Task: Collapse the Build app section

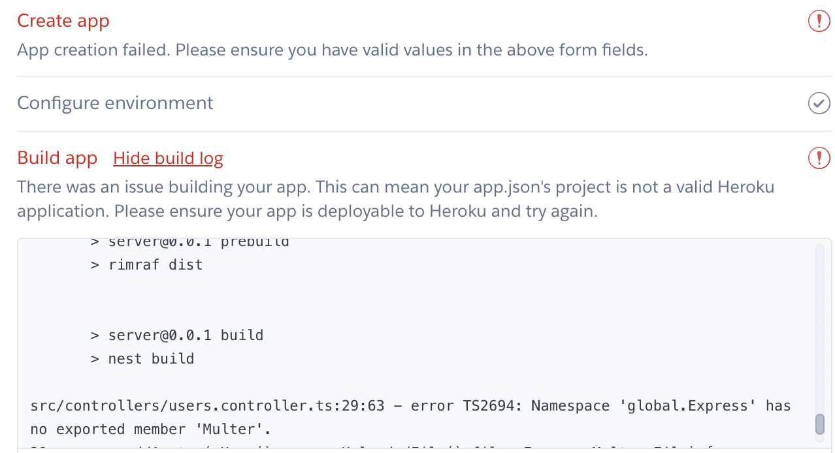Action: [57, 158]
